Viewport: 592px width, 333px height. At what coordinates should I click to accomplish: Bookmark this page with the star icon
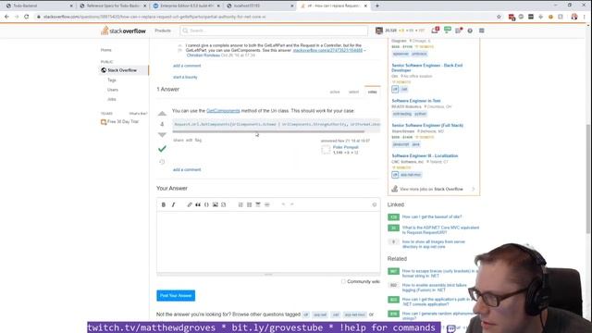(499, 17)
